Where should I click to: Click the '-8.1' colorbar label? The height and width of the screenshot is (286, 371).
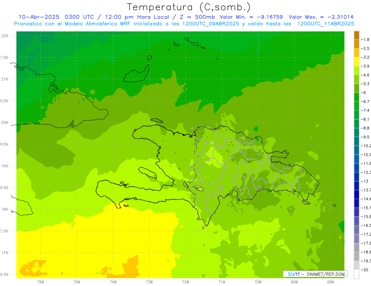(x=365, y=119)
